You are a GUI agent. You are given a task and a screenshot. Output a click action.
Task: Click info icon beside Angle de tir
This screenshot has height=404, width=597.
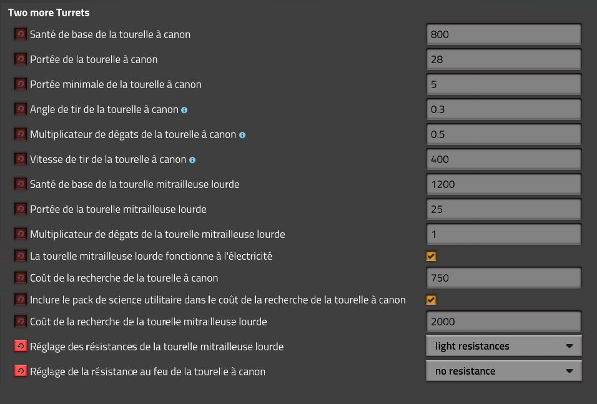point(184,110)
